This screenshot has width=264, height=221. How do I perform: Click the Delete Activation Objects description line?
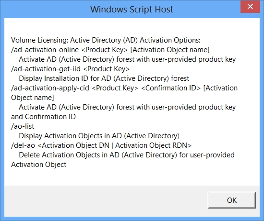pos(127,155)
